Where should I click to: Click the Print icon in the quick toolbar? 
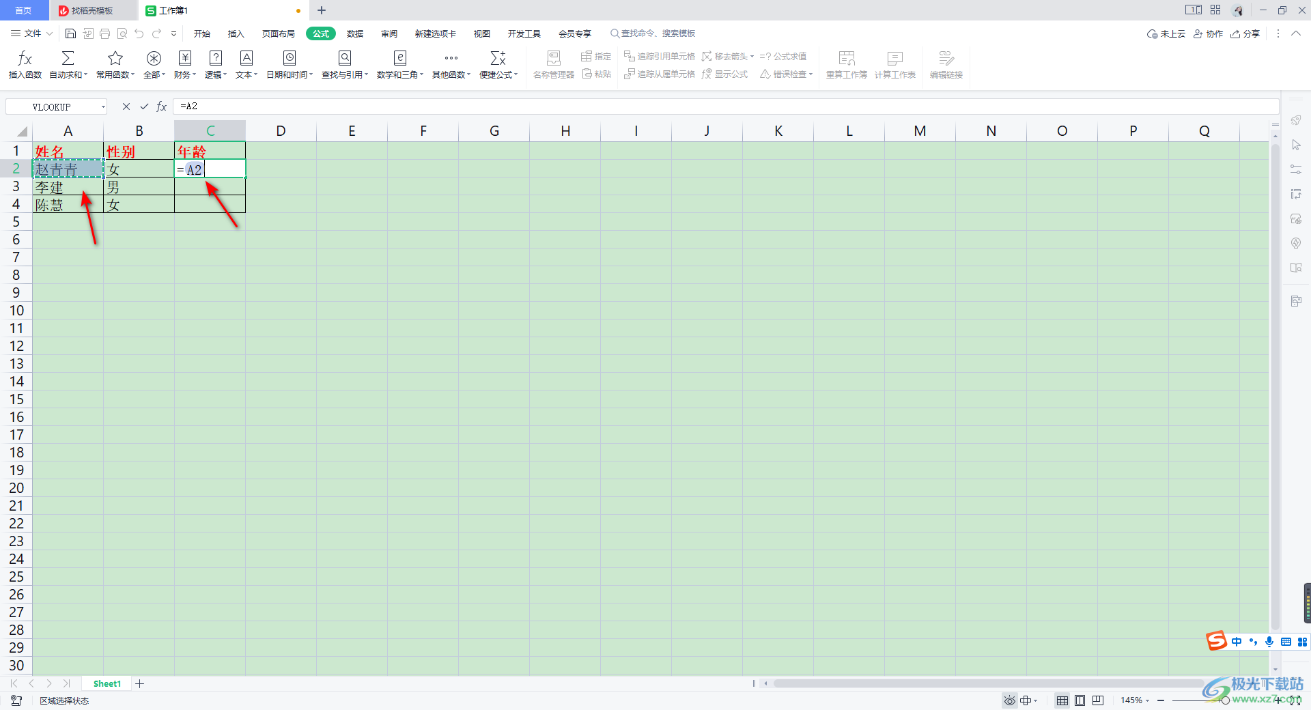point(104,33)
